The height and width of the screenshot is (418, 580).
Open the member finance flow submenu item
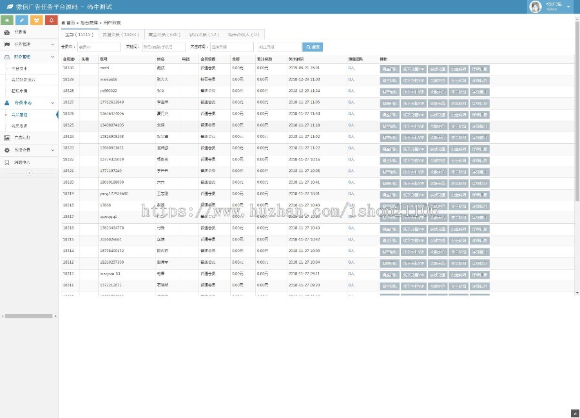(x=23, y=79)
